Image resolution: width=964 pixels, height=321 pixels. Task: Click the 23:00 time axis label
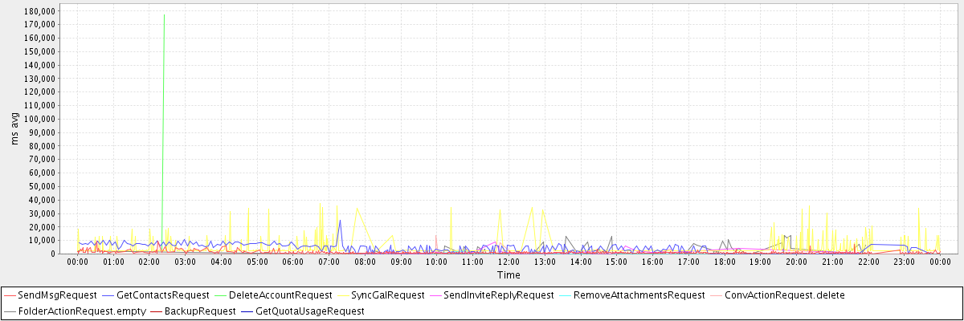905,262
